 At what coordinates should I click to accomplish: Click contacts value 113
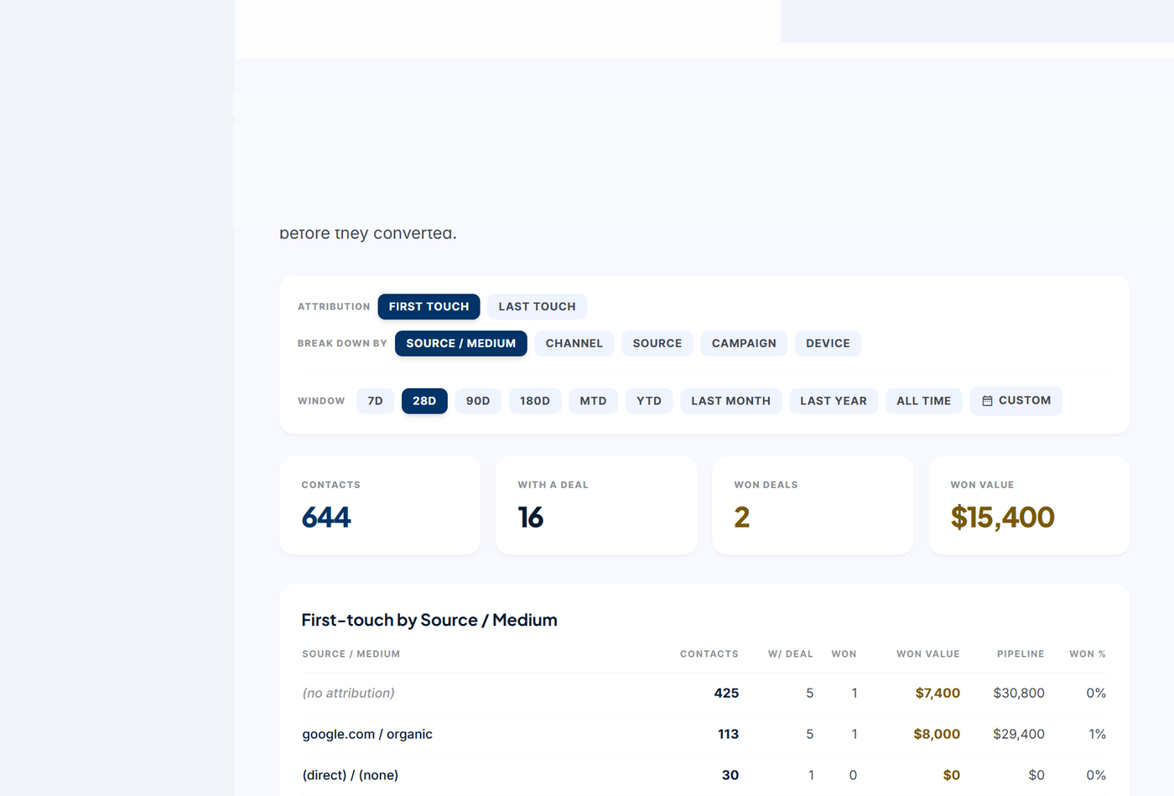[728, 735]
